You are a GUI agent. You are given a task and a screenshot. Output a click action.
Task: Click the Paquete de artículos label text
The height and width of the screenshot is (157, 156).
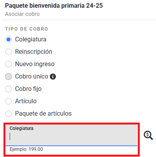click(43, 114)
